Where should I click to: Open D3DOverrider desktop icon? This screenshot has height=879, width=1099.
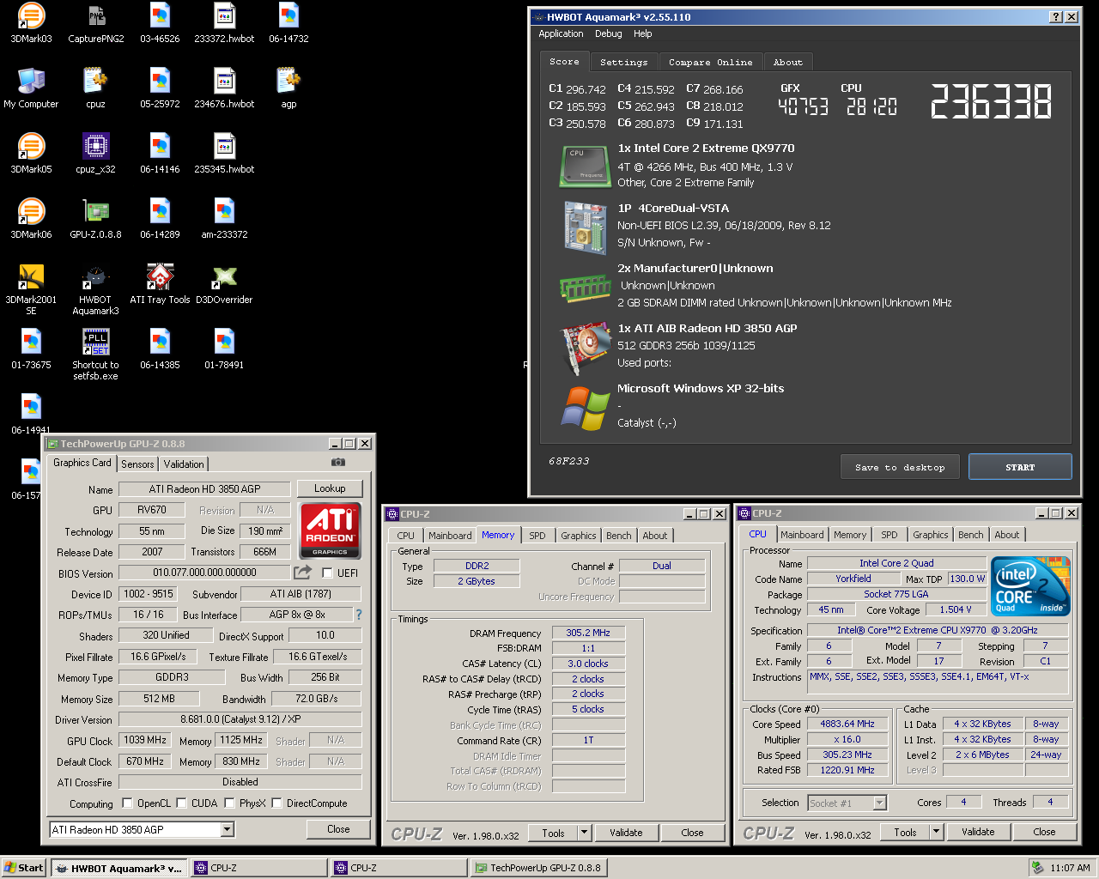tap(224, 283)
